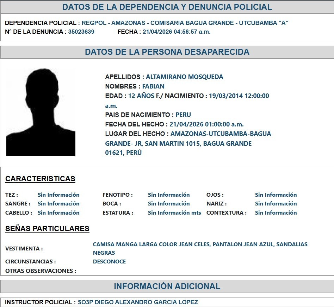Select the 'SEÑAS PARTICULARES' underlined heading
The height and width of the screenshot is (307, 334).
47,229
